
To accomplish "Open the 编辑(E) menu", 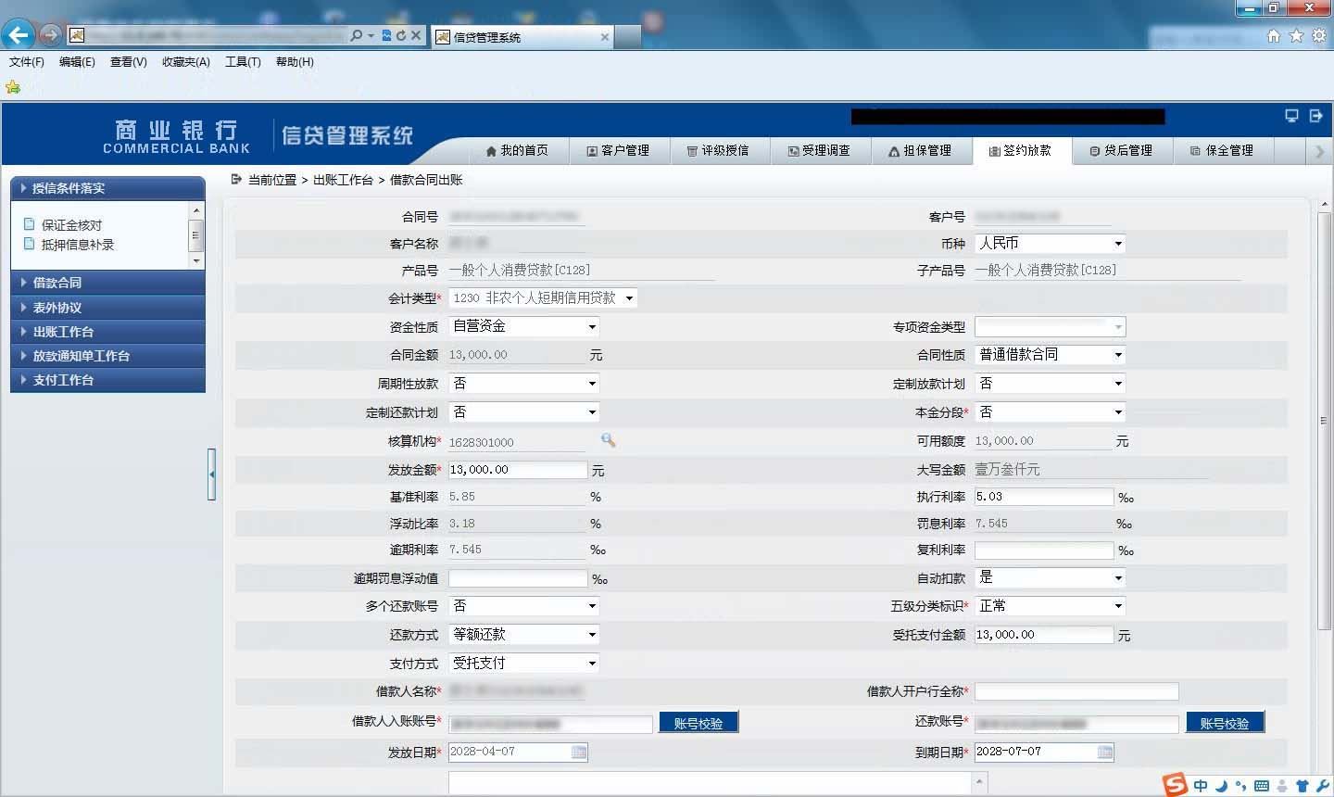I will tap(77, 62).
